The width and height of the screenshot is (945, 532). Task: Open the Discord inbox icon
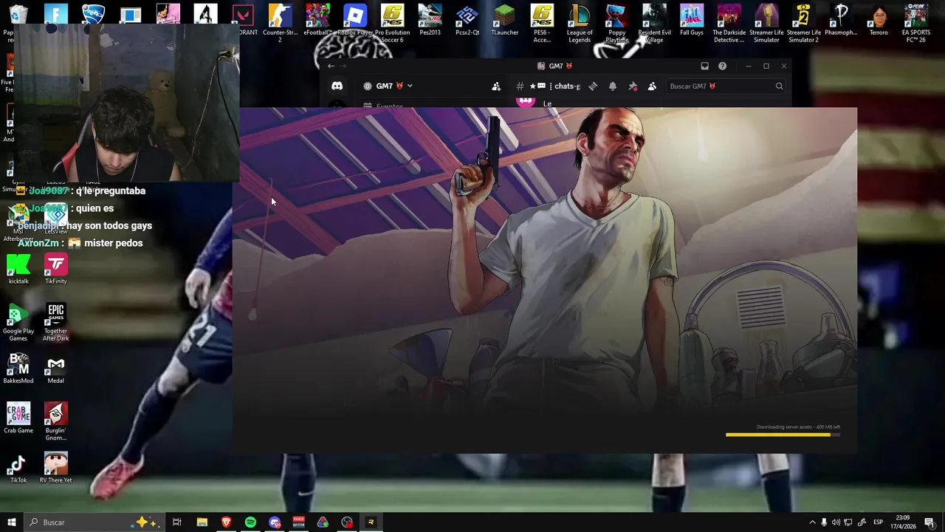pyautogui.click(x=704, y=66)
